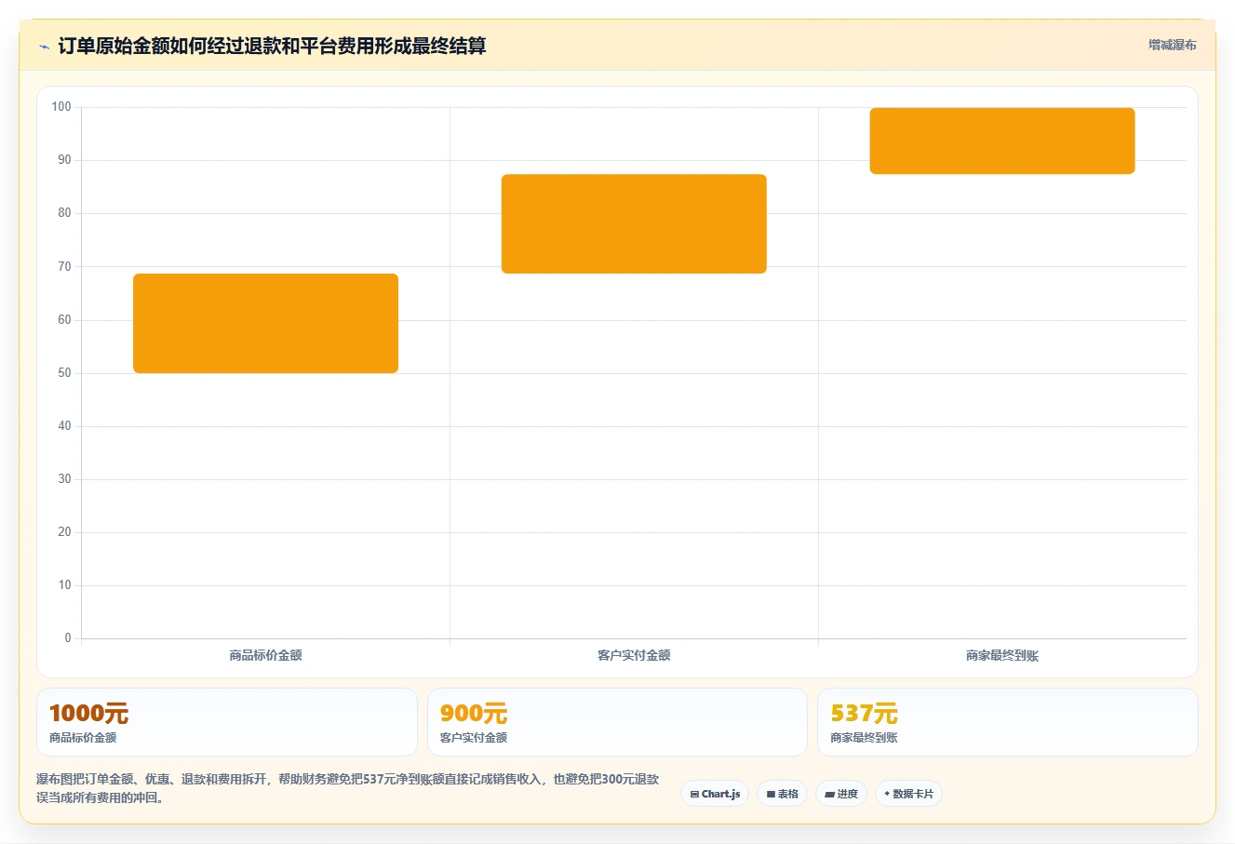Open the 1000元 商品标价金额 data card
1235x844 pixels.
click(x=226, y=722)
